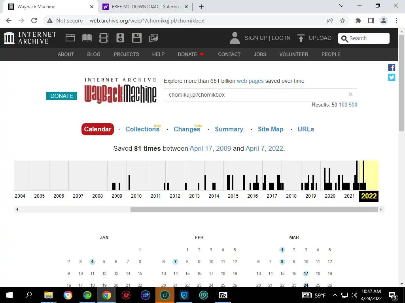Switch to the Changes tab
This screenshot has height=303, width=405.
coord(187,129)
